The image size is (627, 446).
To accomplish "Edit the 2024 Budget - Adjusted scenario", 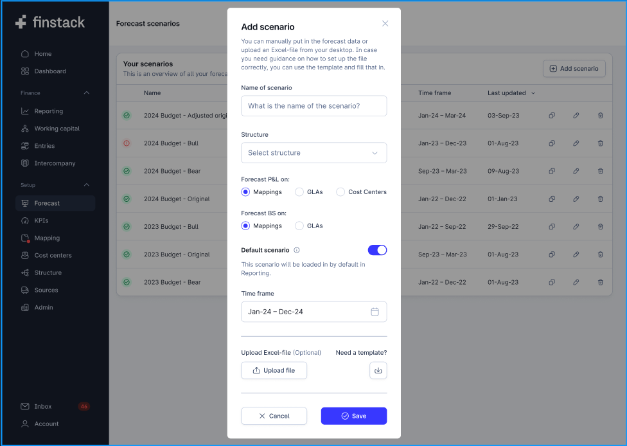I will tap(576, 116).
